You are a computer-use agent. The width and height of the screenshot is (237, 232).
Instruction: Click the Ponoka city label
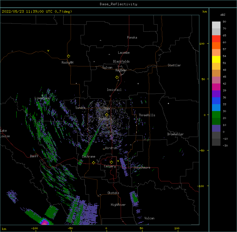click(x=132, y=37)
